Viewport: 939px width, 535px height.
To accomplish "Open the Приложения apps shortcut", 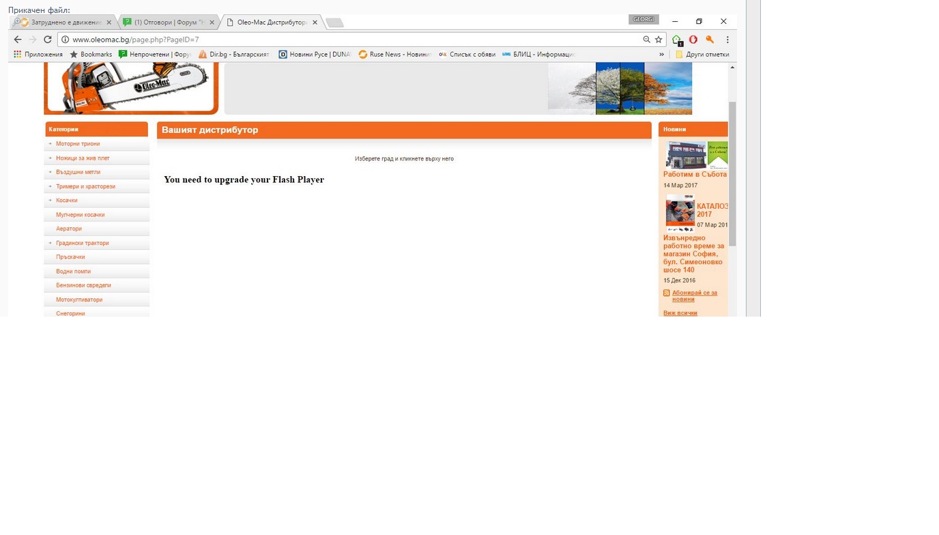I will click(x=38, y=55).
